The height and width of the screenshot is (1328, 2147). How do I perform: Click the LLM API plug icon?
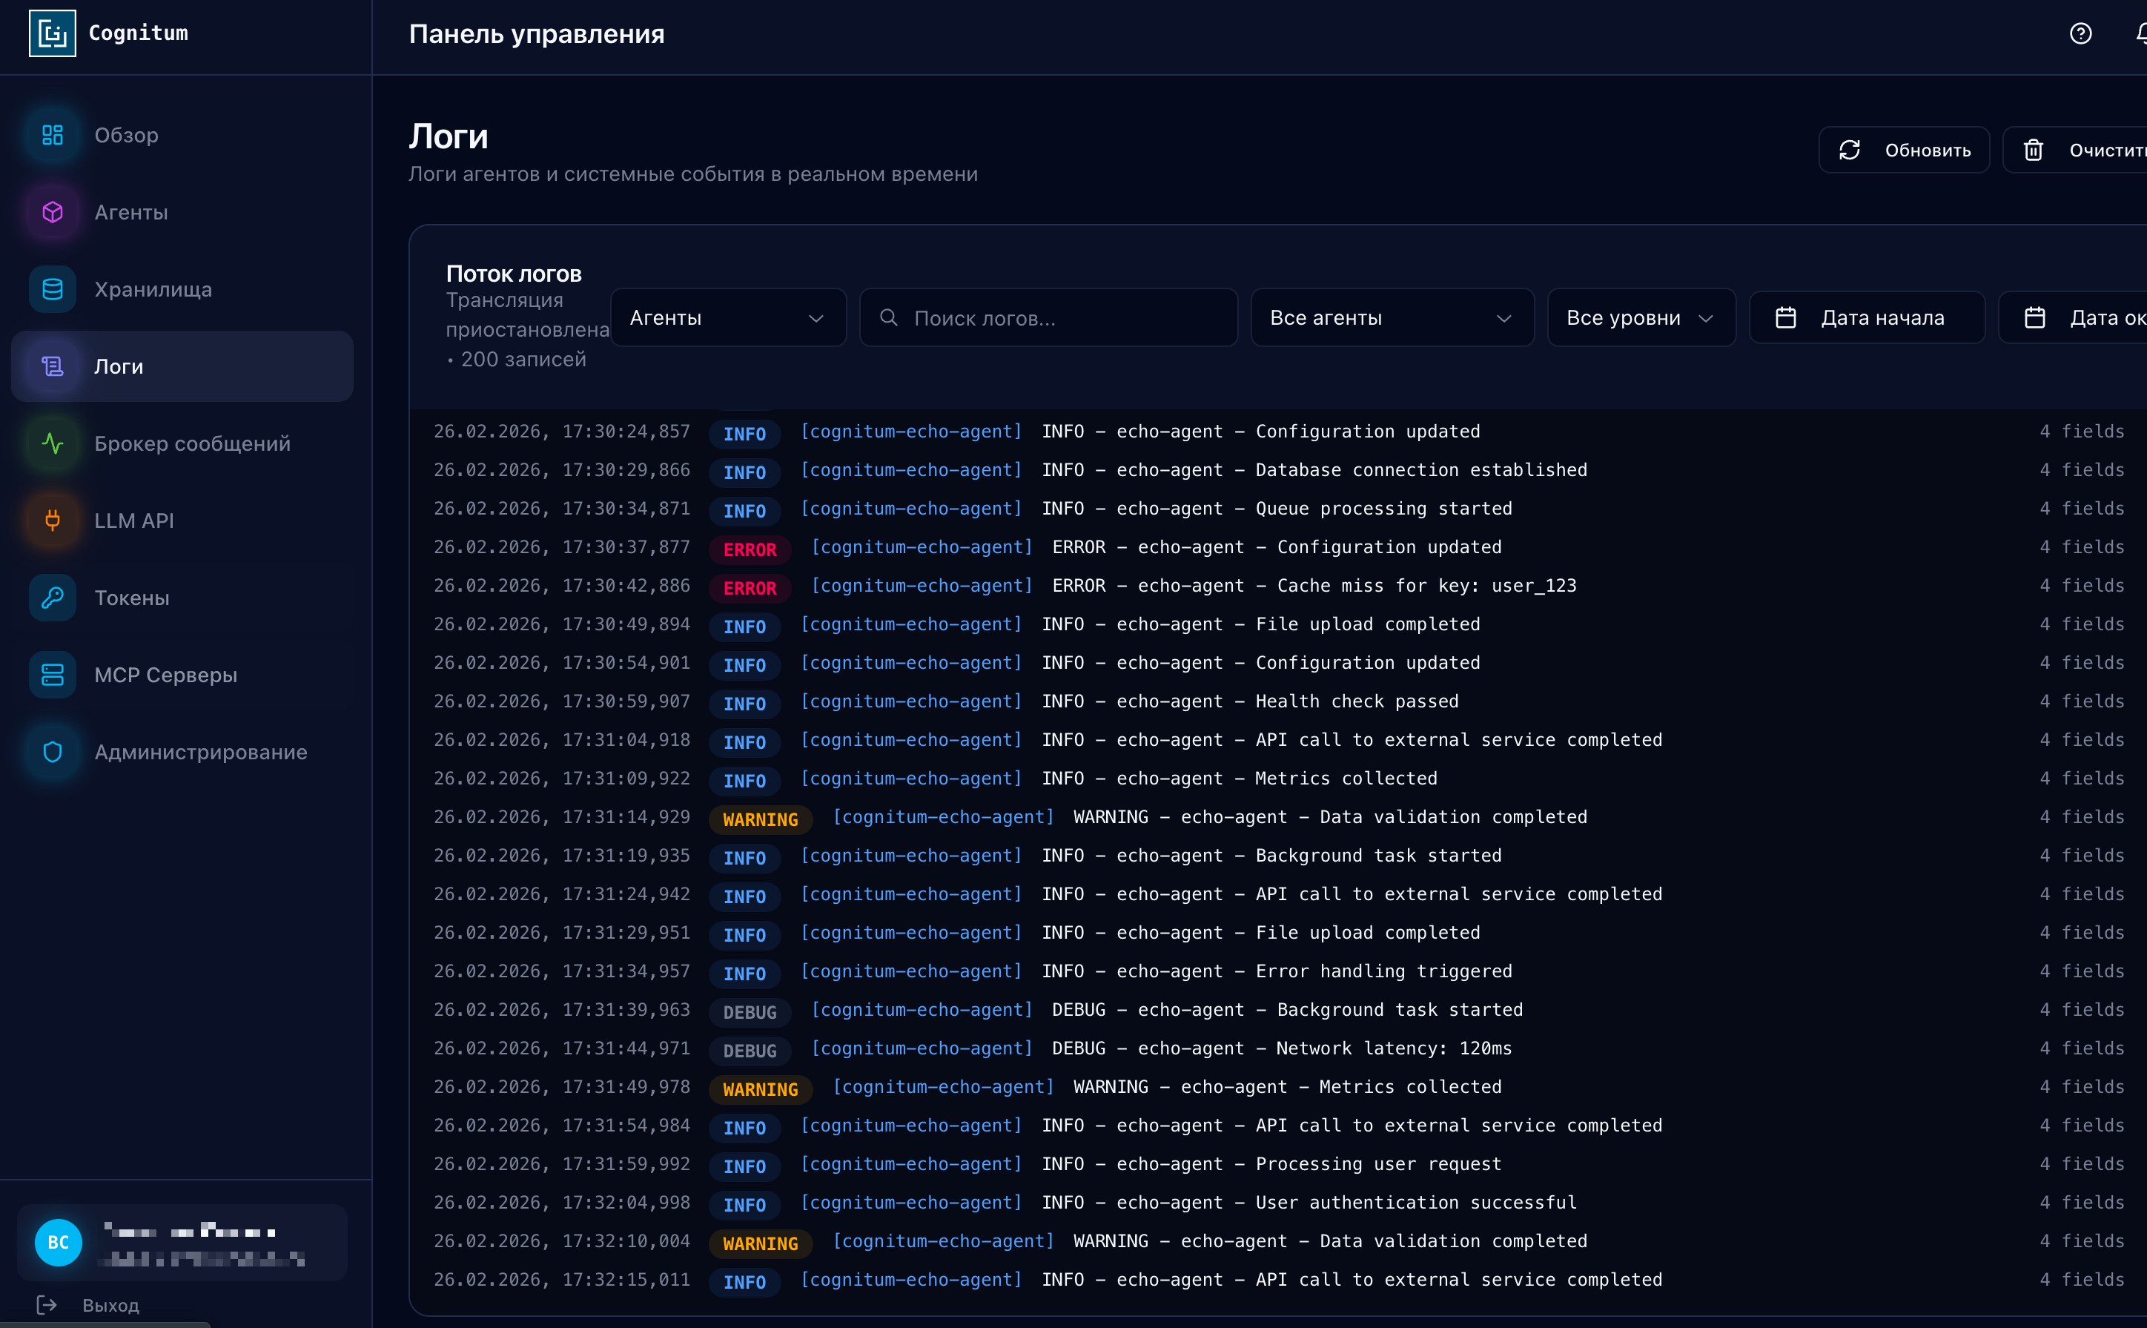[x=53, y=521]
